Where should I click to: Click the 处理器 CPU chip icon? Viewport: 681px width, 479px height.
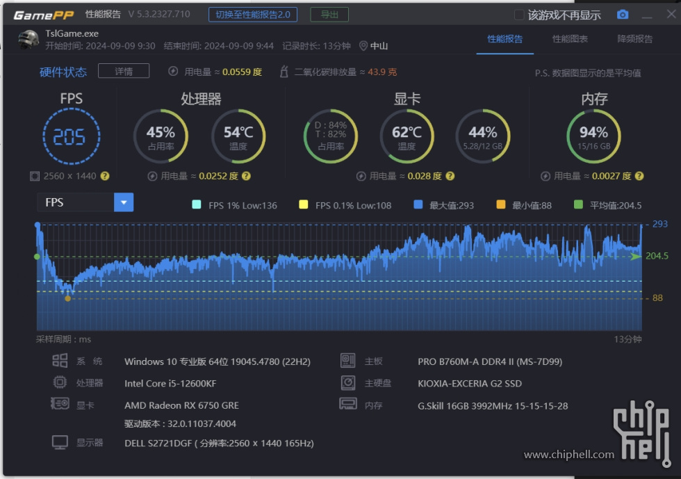pyautogui.click(x=60, y=382)
